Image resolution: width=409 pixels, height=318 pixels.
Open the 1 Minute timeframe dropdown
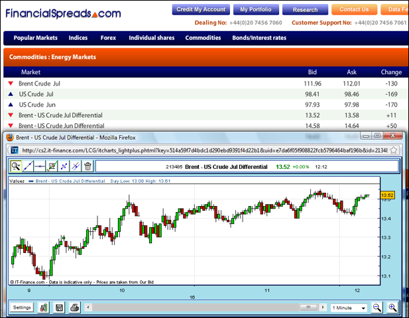click(349, 308)
